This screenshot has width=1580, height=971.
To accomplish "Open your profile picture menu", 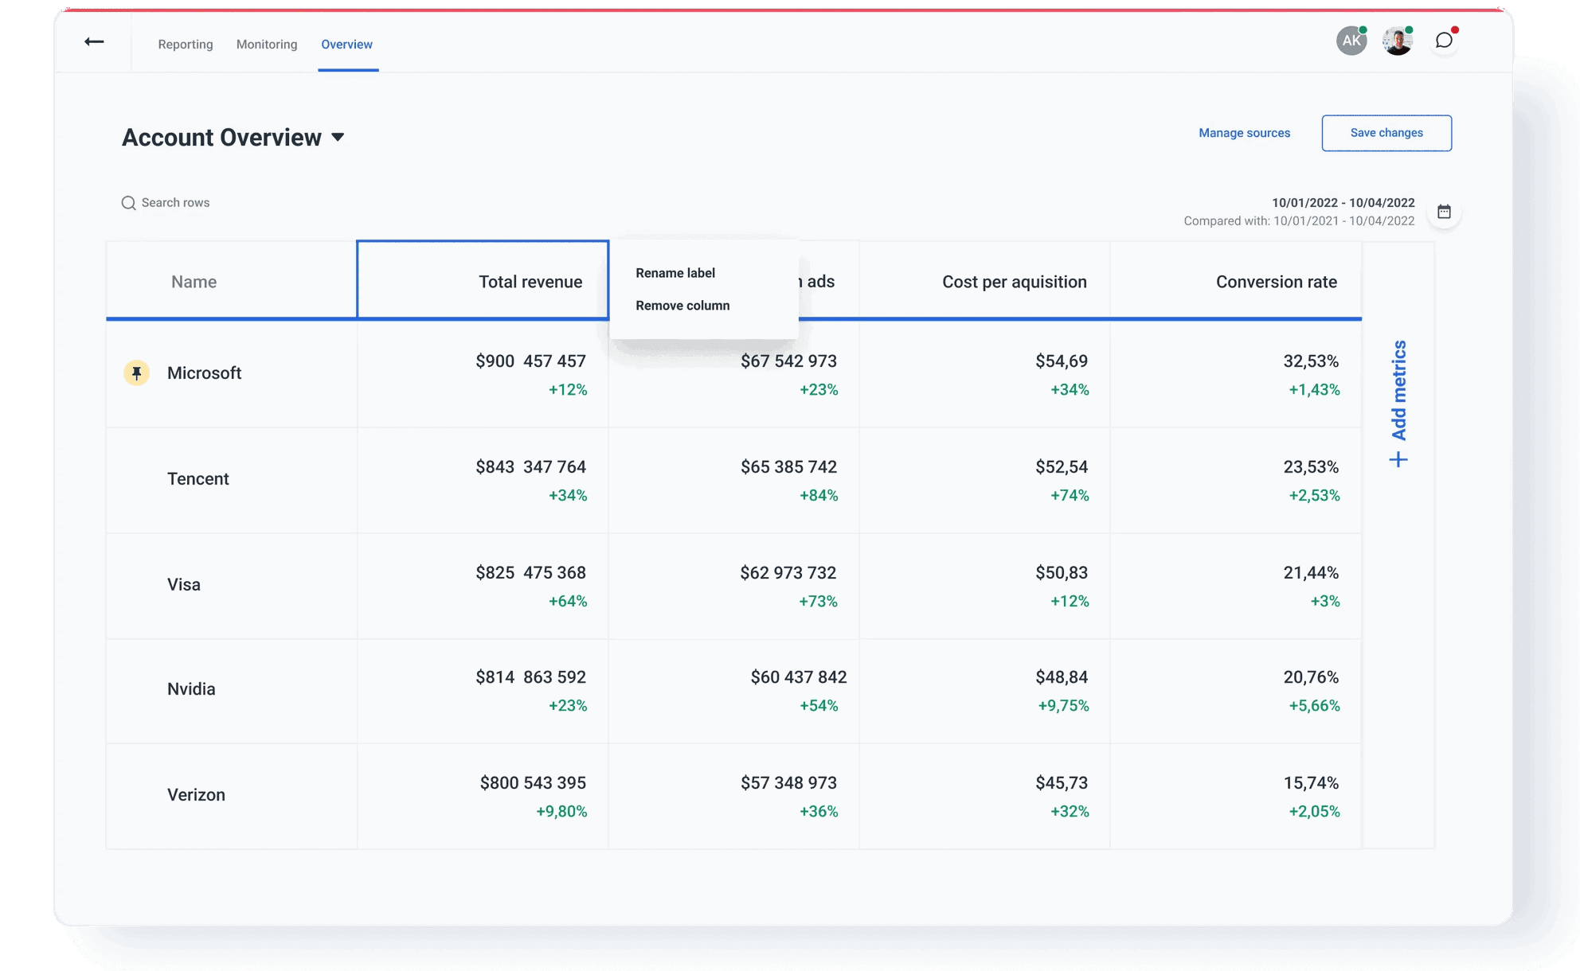I will coord(1398,39).
